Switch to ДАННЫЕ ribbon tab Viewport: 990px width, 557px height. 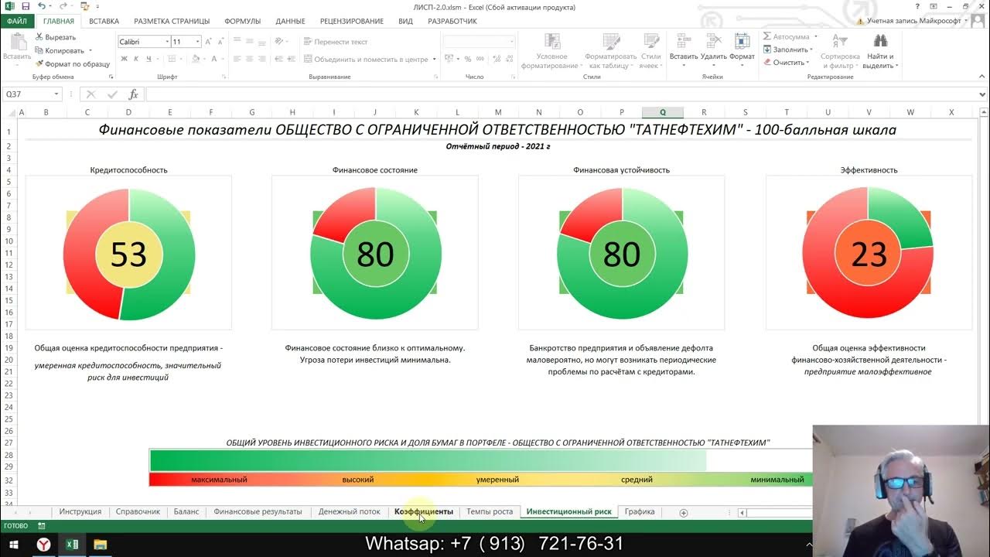pos(290,21)
